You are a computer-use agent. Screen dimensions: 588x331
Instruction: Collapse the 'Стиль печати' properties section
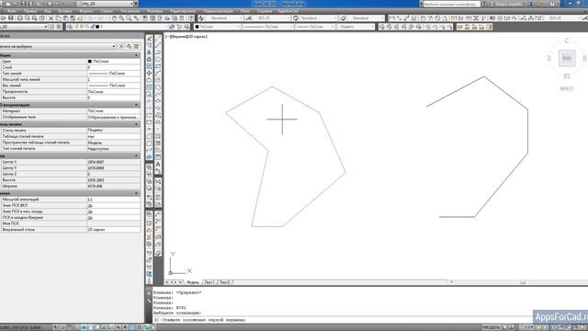[137, 124]
